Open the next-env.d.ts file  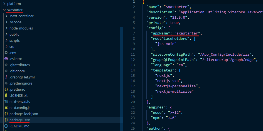click(x=20, y=102)
